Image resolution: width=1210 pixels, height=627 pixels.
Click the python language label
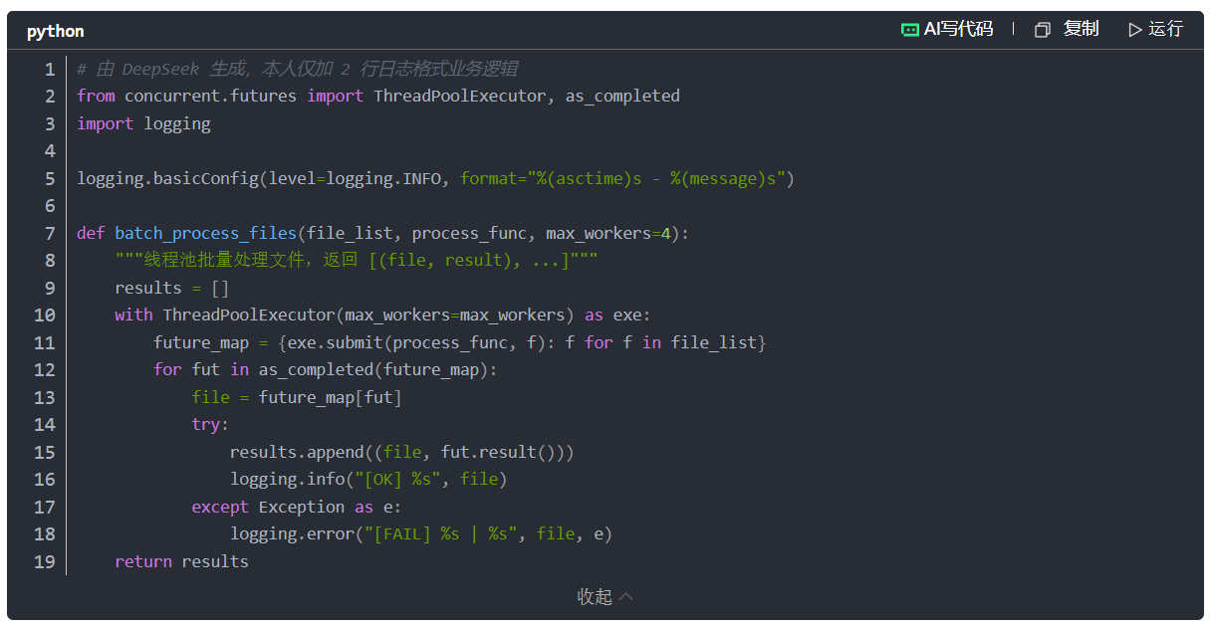pos(55,31)
